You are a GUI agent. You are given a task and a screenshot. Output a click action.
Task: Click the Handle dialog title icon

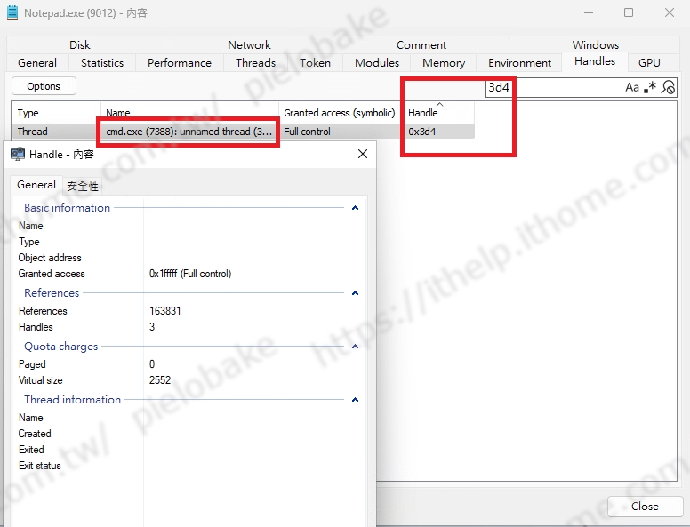click(18, 154)
